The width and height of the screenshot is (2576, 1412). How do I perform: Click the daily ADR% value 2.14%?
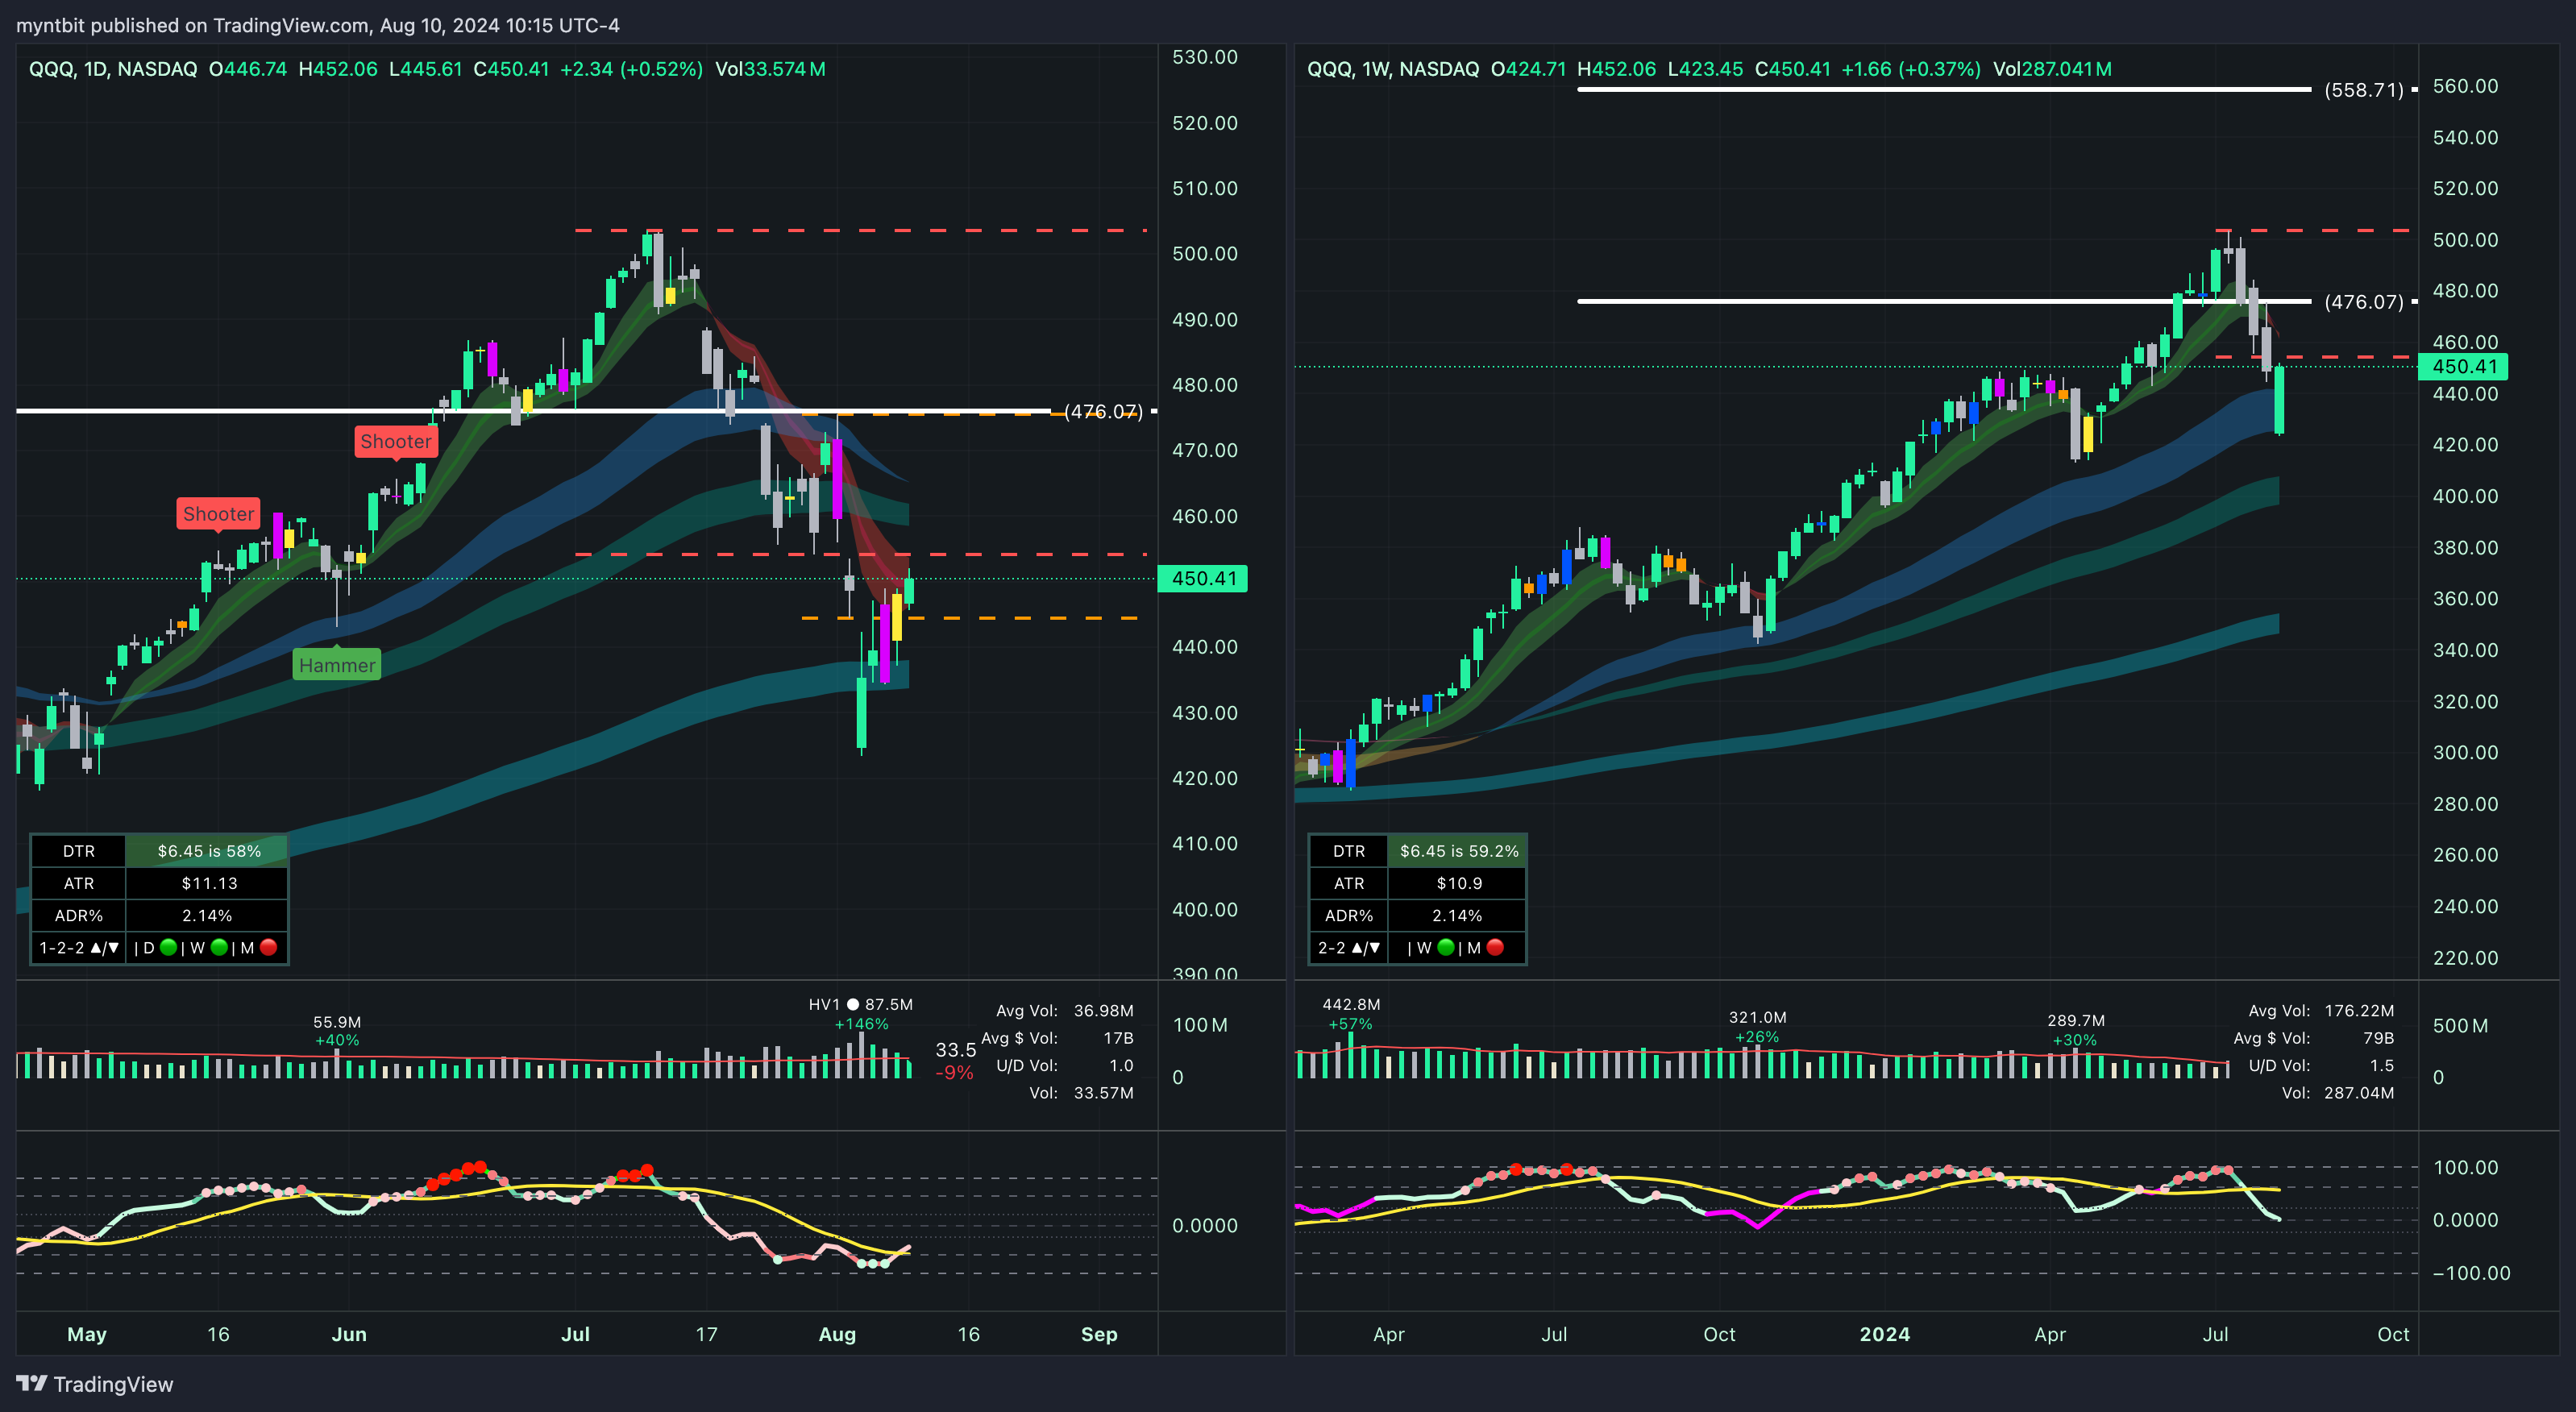[x=208, y=915]
